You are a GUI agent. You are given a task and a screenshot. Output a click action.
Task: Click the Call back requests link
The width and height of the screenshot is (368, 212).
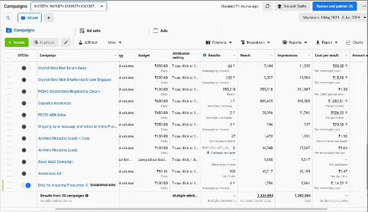click(223, 153)
